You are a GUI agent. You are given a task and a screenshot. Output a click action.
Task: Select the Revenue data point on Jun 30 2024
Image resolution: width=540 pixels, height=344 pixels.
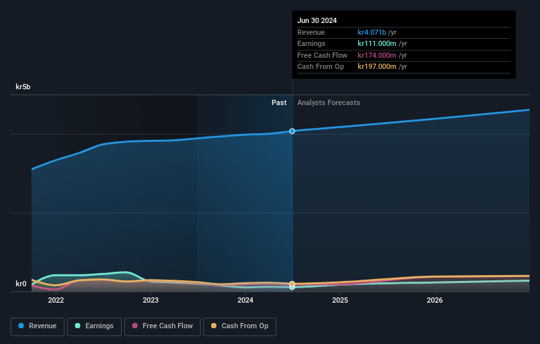(x=292, y=131)
